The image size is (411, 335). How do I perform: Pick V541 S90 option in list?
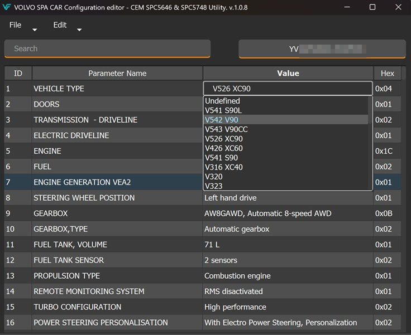(286, 158)
